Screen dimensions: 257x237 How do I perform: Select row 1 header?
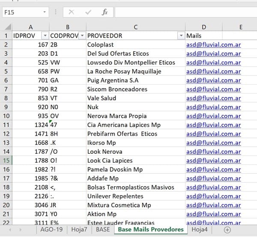tap(6, 35)
